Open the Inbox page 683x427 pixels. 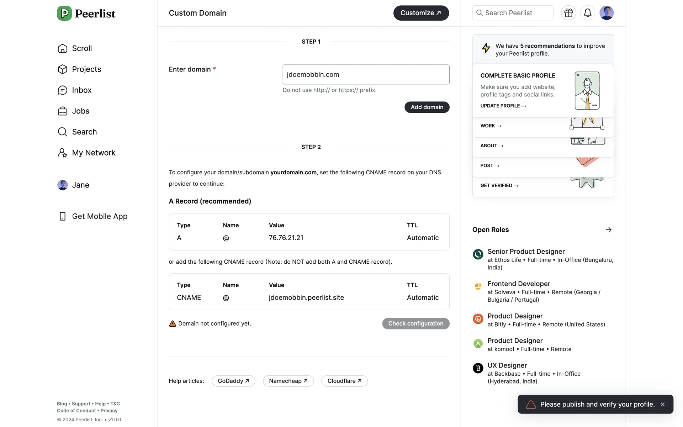coord(81,90)
